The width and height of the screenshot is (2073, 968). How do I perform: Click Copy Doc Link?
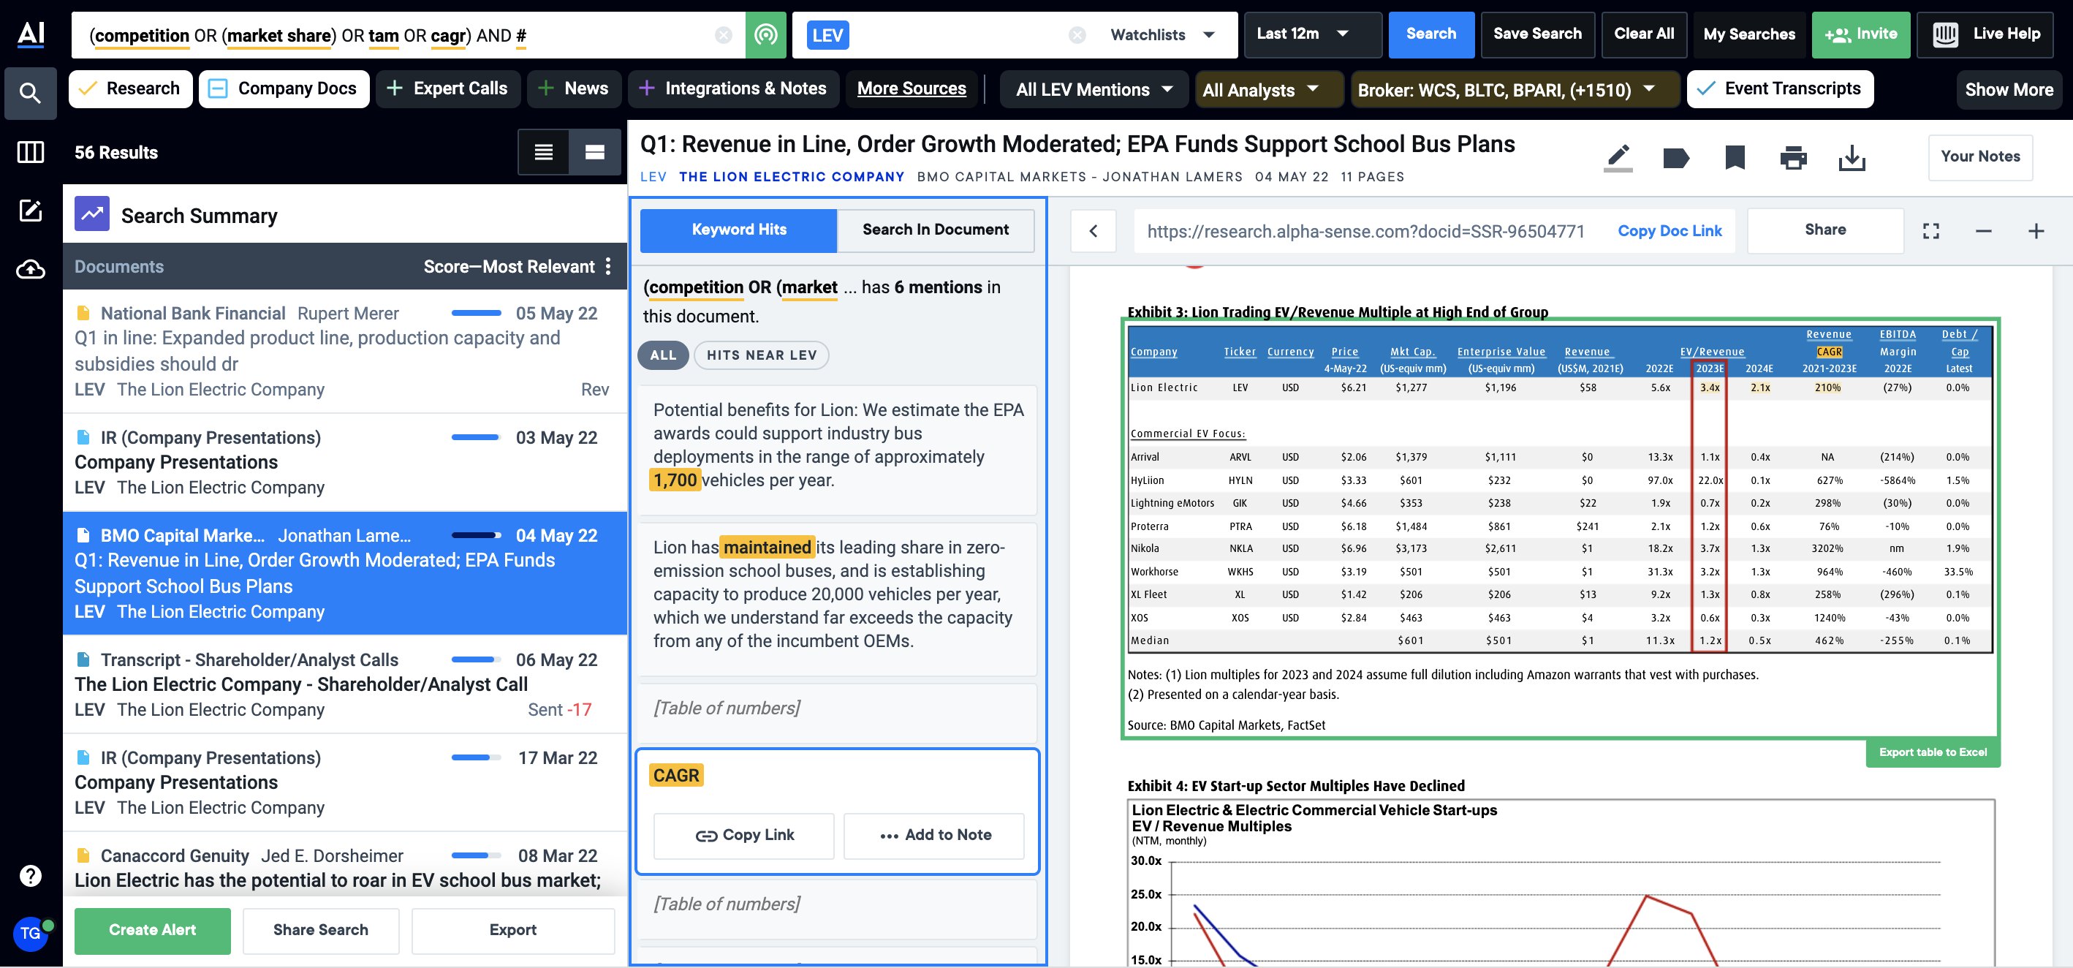pyautogui.click(x=1669, y=231)
